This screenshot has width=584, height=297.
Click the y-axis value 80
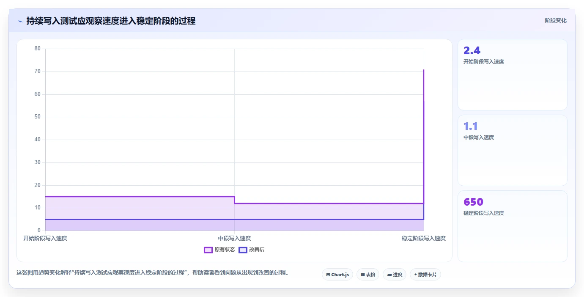click(x=38, y=49)
